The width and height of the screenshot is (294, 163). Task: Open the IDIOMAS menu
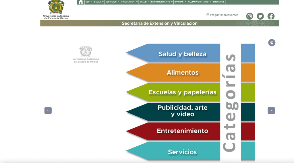pyautogui.click(x=180, y=2)
